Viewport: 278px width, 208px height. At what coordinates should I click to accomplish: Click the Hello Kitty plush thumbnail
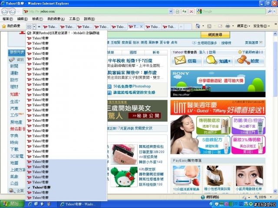124,177
